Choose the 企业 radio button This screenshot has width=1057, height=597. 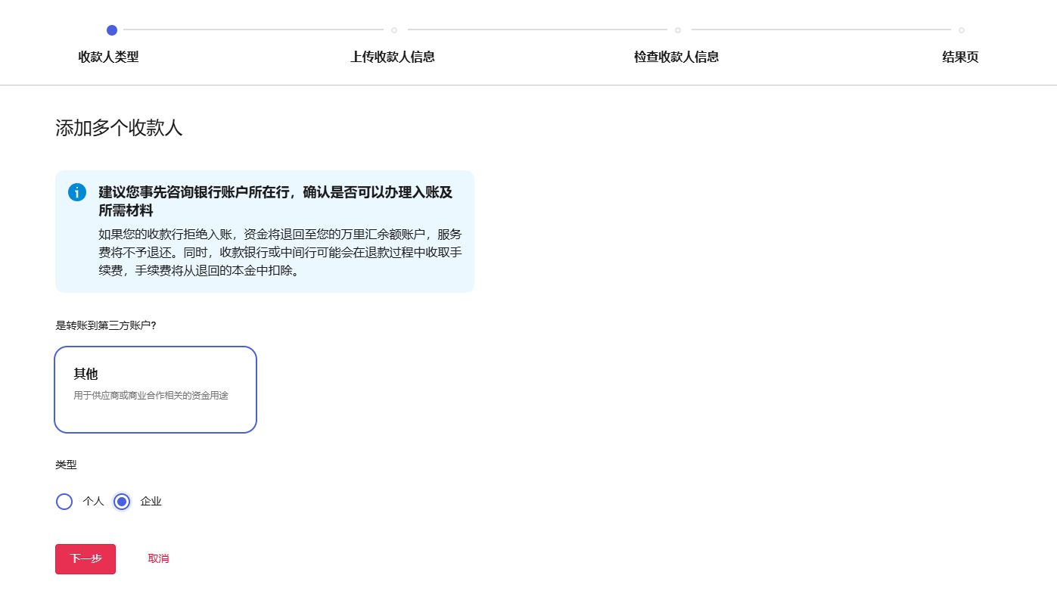coord(122,502)
